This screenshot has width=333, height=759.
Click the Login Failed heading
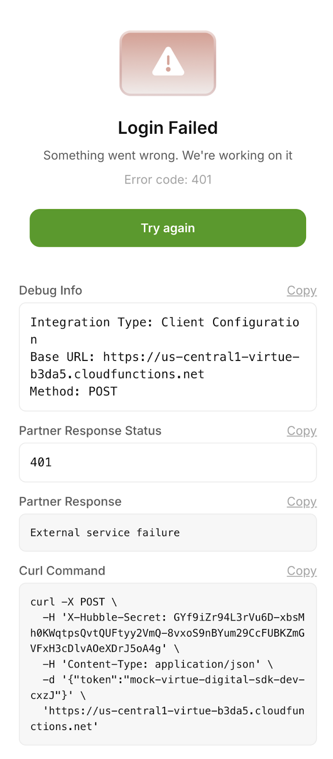168,128
